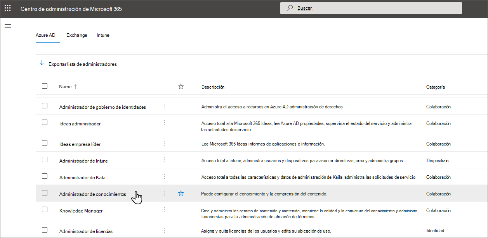
Task: Select the Ideas administrador checkbox
Action: pyautogui.click(x=45, y=123)
